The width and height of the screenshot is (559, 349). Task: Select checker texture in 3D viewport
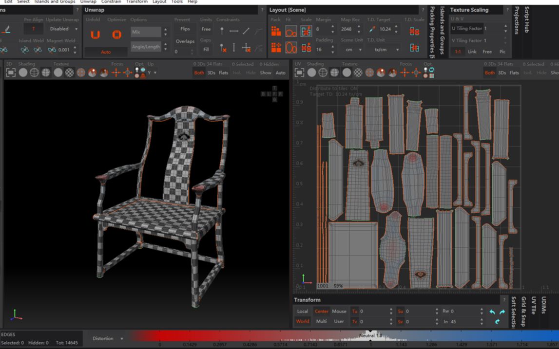pyautogui.click(x=70, y=73)
